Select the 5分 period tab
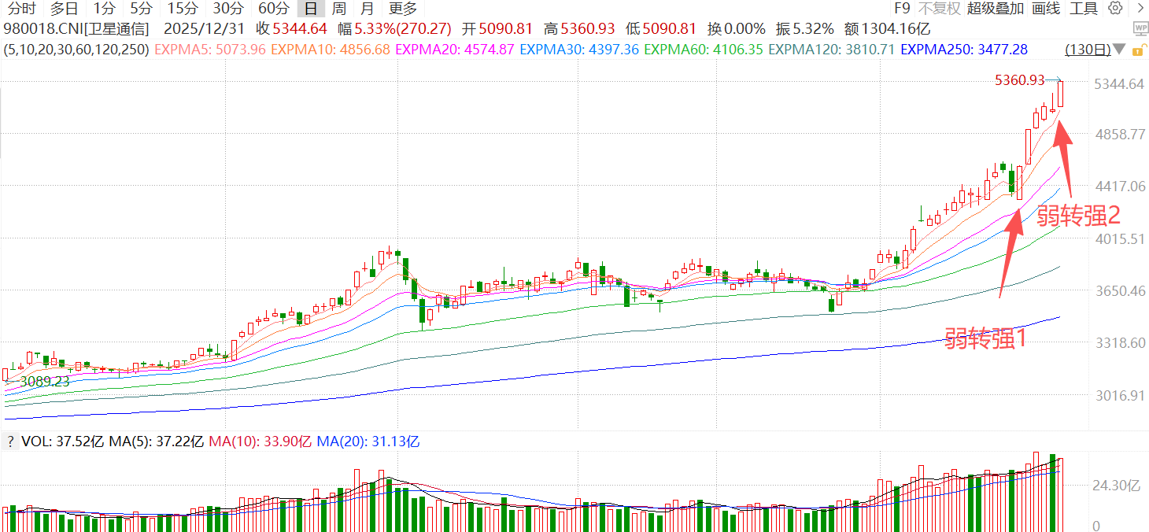 pos(142,9)
